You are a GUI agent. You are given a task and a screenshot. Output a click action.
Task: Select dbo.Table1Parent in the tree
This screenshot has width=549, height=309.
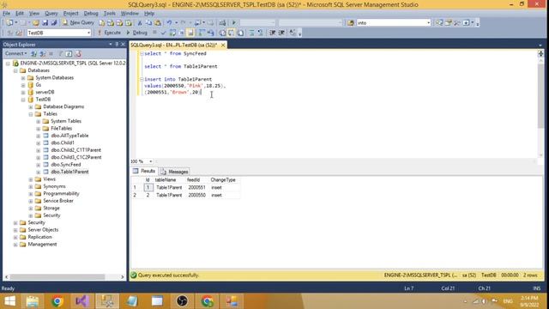click(x=69, y=172)
